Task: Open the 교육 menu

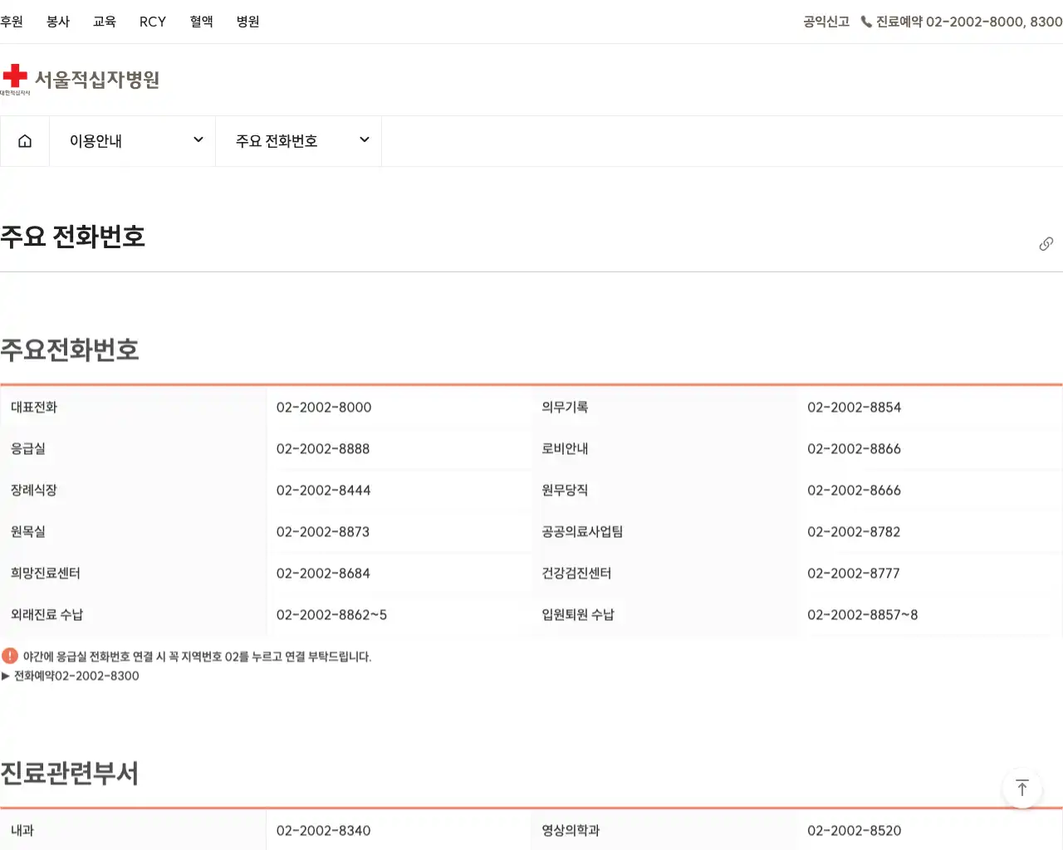Action: [x=105, y=22]
